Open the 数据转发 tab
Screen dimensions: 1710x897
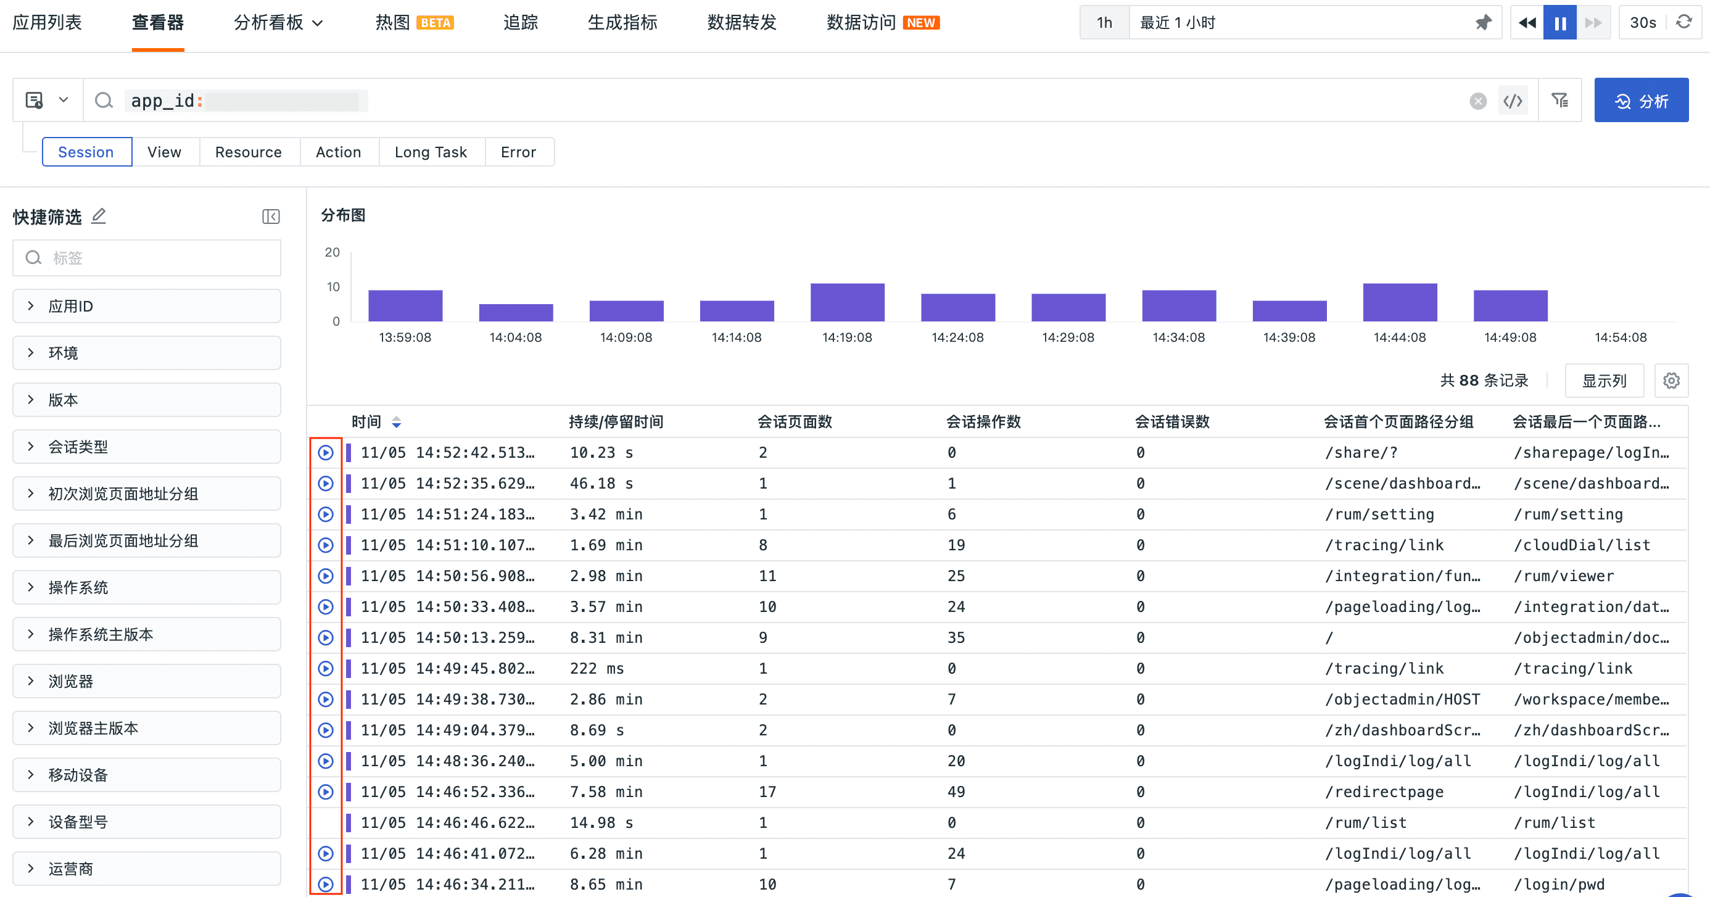(741, 23)
